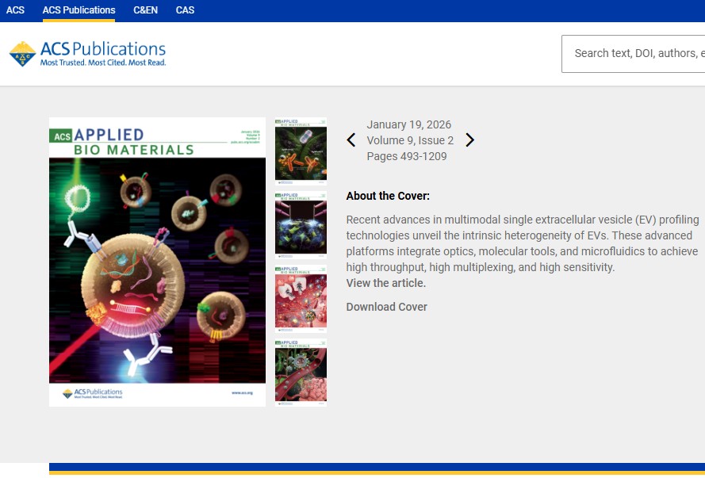Open the C&EN tab
The height and width of the screenshot is (478, 705).
point(145,10)
